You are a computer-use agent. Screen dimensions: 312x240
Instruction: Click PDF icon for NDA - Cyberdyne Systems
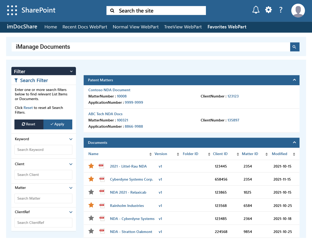[x=102, y=218]
